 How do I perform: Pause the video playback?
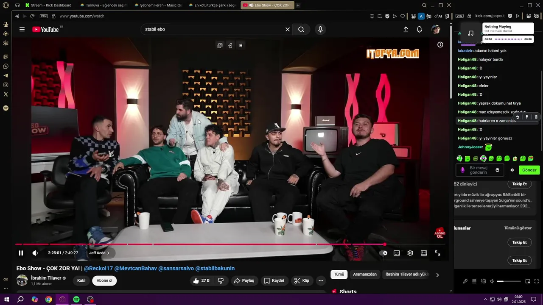click(x=21, y=253)
